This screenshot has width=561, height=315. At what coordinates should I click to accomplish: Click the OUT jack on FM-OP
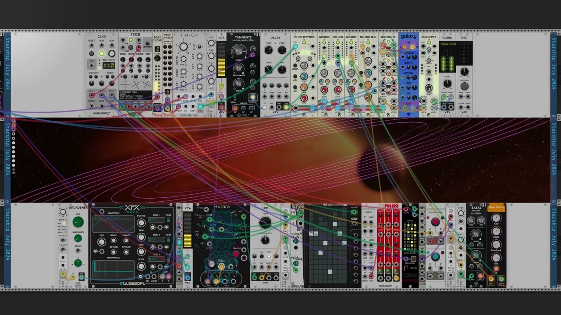200,106
